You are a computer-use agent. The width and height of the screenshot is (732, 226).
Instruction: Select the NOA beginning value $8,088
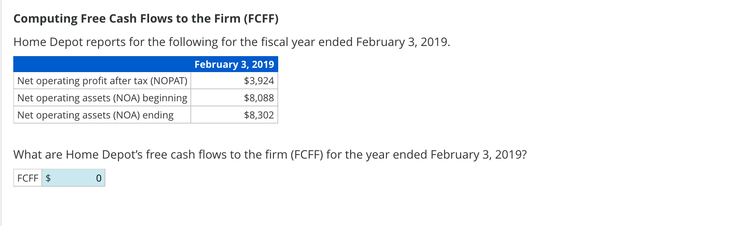coord(259,98)
